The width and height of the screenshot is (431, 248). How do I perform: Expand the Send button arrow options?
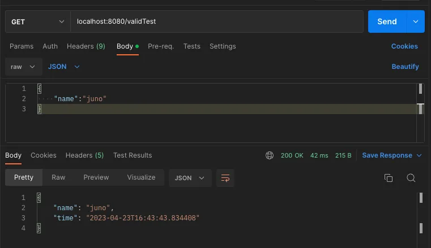pos(416,21)
